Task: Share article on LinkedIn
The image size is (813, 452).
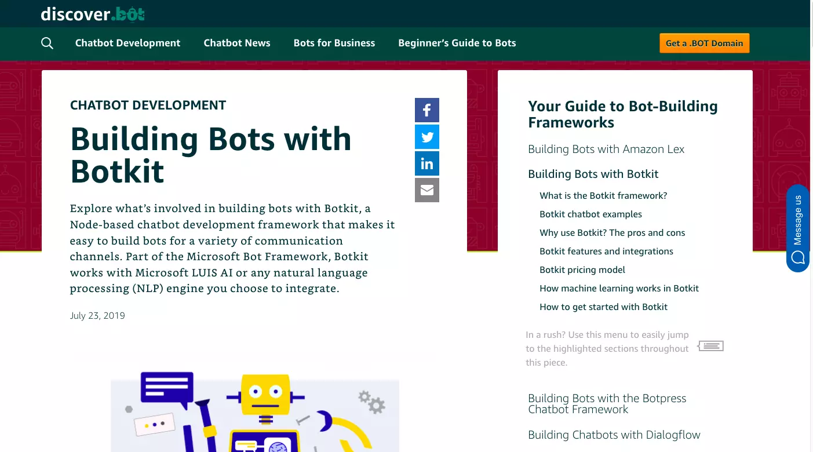Action: (427, 163)
